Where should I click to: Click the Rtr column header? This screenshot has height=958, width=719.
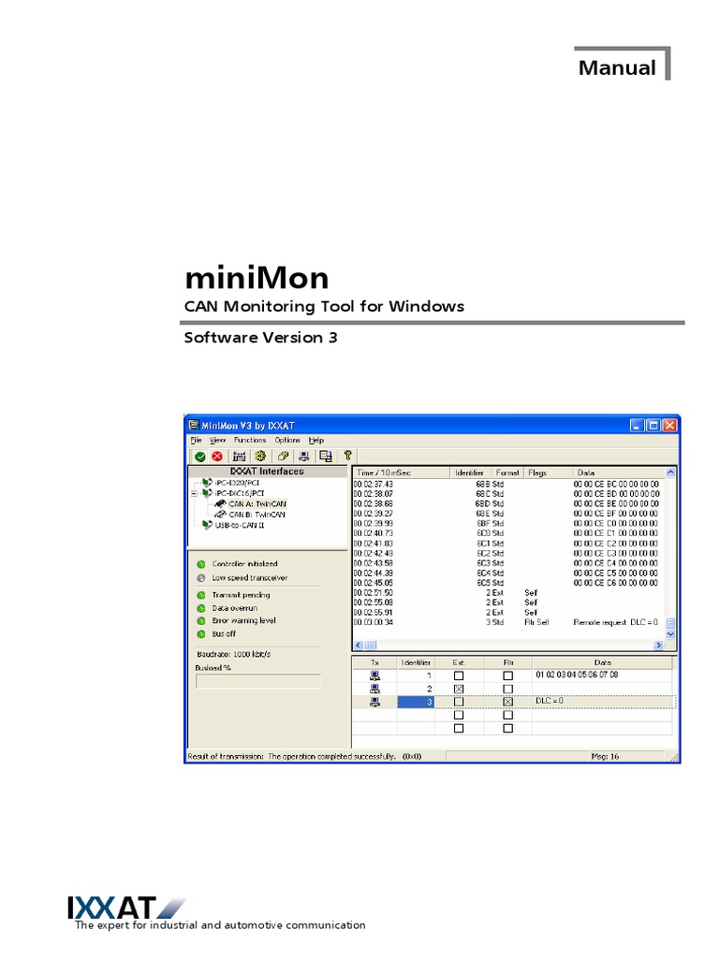(x=508, y=662)
